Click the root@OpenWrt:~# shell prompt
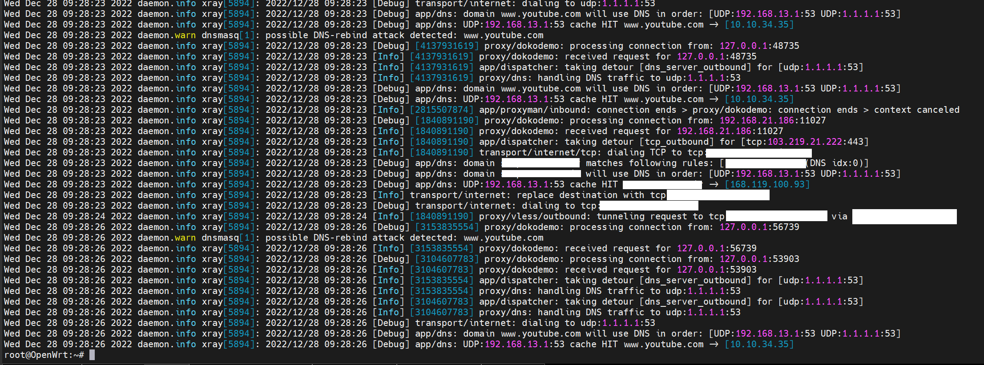 point(44,355)
